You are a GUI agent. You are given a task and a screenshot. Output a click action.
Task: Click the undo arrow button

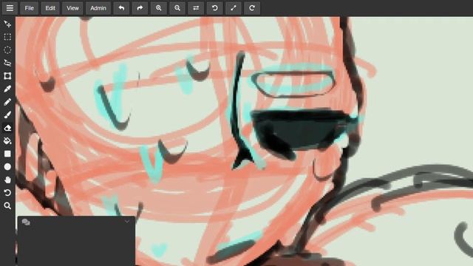pos(121,8)
